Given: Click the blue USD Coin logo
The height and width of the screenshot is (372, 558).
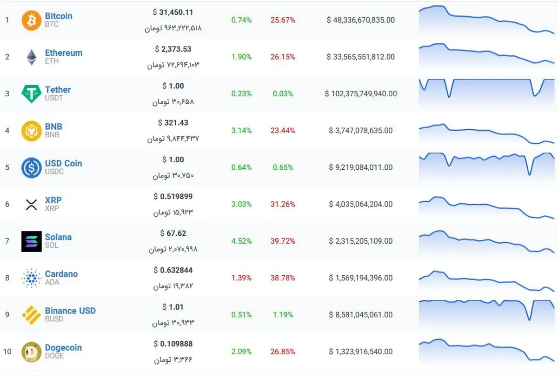Looking at the screenshot, I should click(32, 167).
